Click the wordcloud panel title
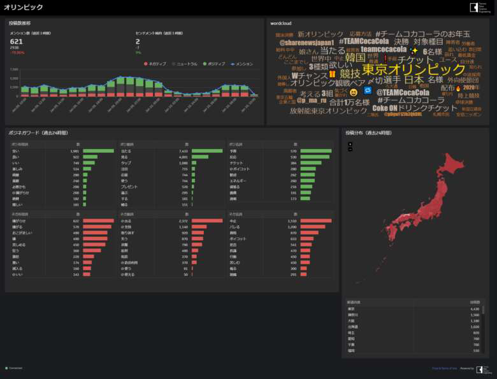Viewport: 497px width, 379px height. coord(281,23)
